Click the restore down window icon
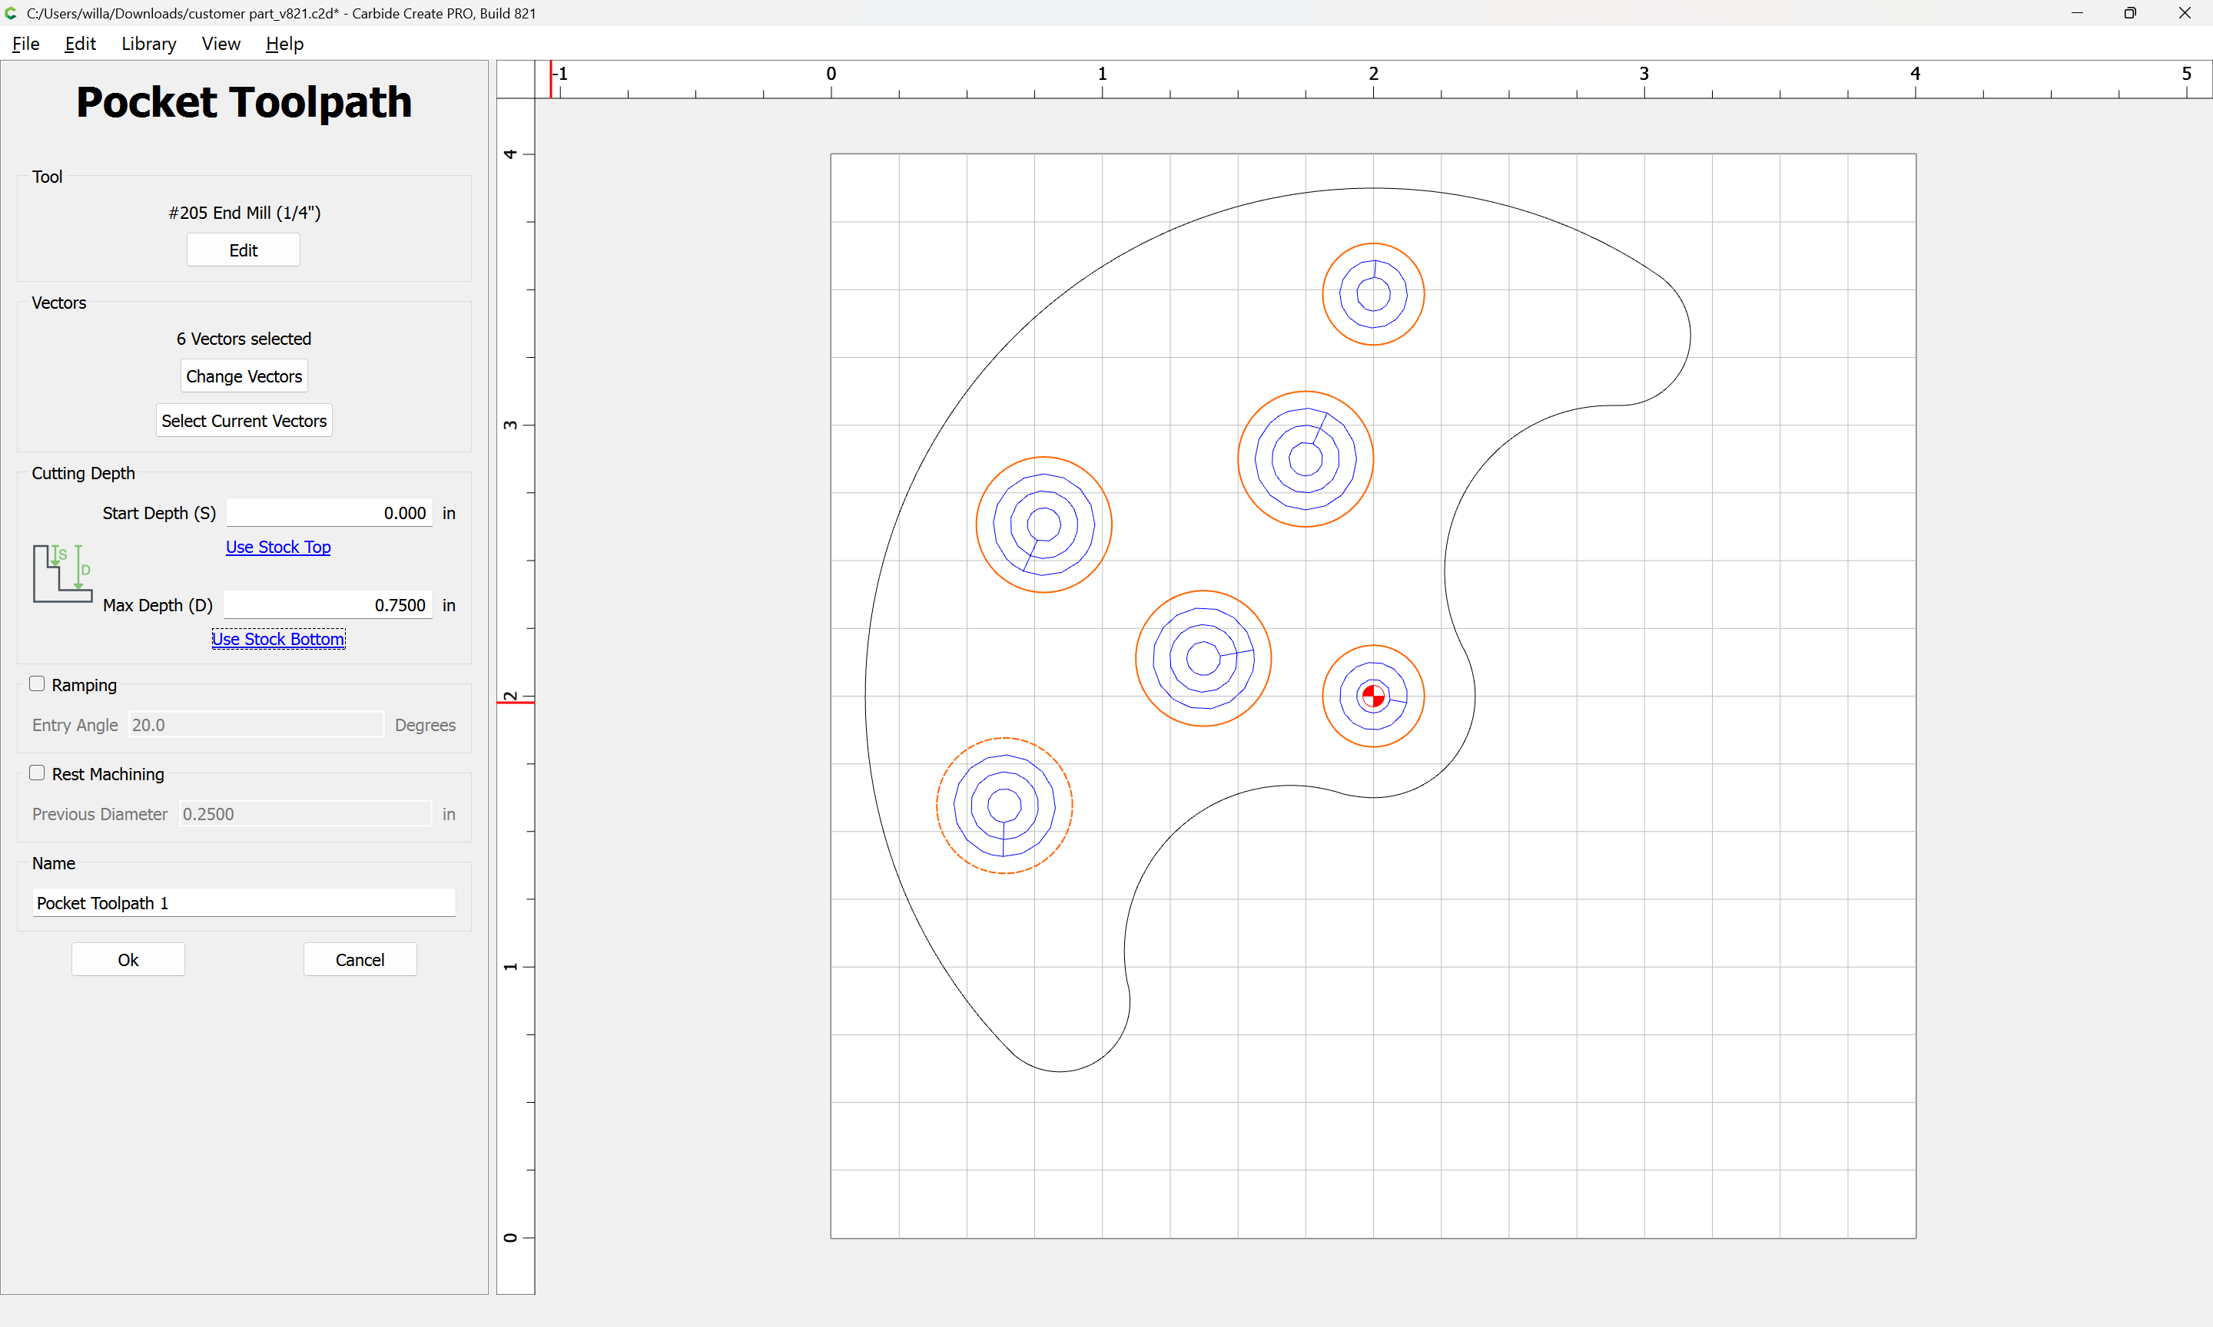Image resolution: width=2213 pixels, height=1327 pixels. click(2130, 12)
